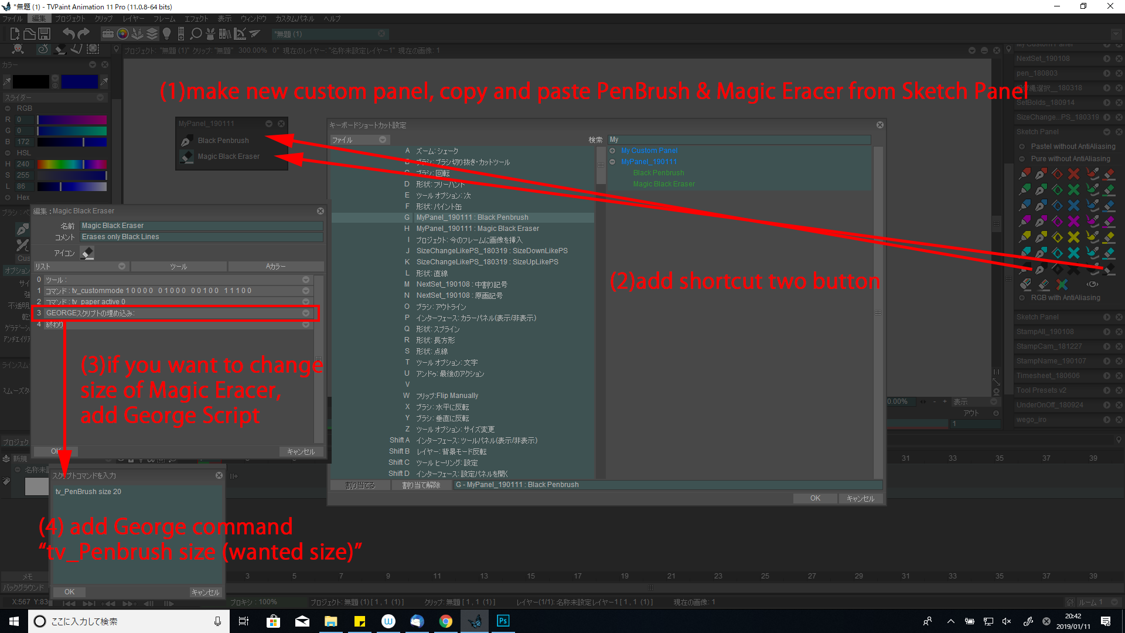Open the リスト dropdown in edit dialog
The height and width of the screenshot is (633, 1125).
80,267
